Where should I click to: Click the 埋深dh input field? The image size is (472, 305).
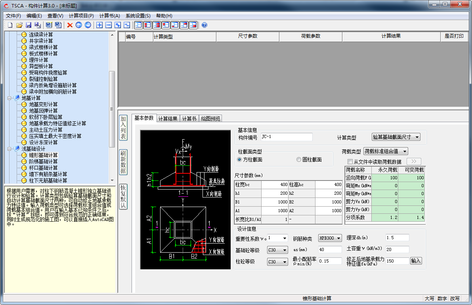tap(397, 238)
